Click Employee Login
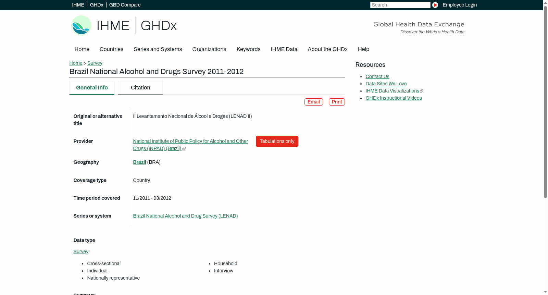548x295 pixels. [460, 5]
